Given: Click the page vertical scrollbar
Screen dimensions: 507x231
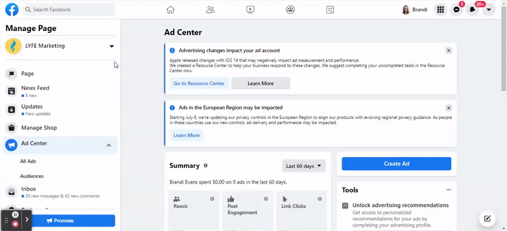Looking at the screenshot, I should click(504, 49).
